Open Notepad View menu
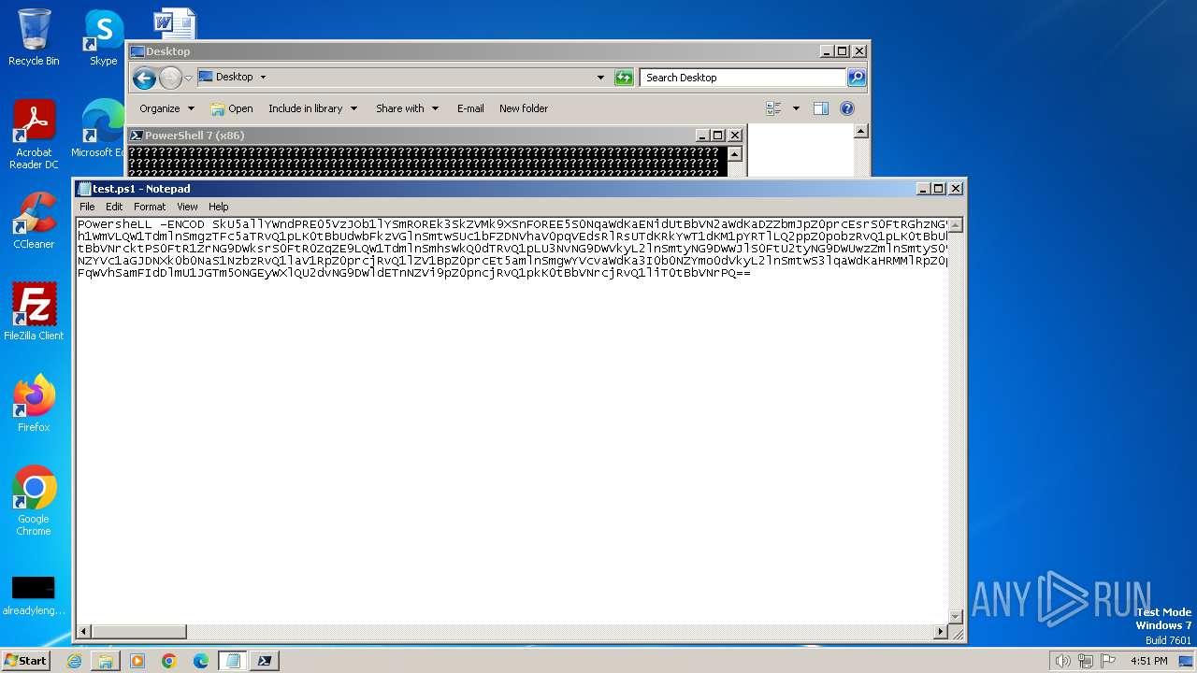Image resolution: width=1197 pixels, height=673 pixels. click(187, 207)
